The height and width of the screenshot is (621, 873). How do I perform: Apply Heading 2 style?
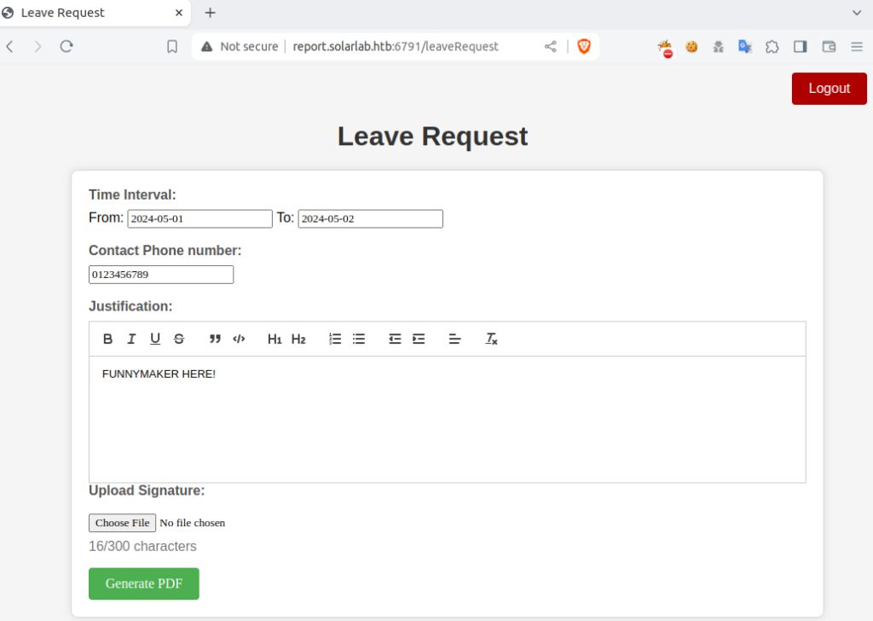click(298, 339)
